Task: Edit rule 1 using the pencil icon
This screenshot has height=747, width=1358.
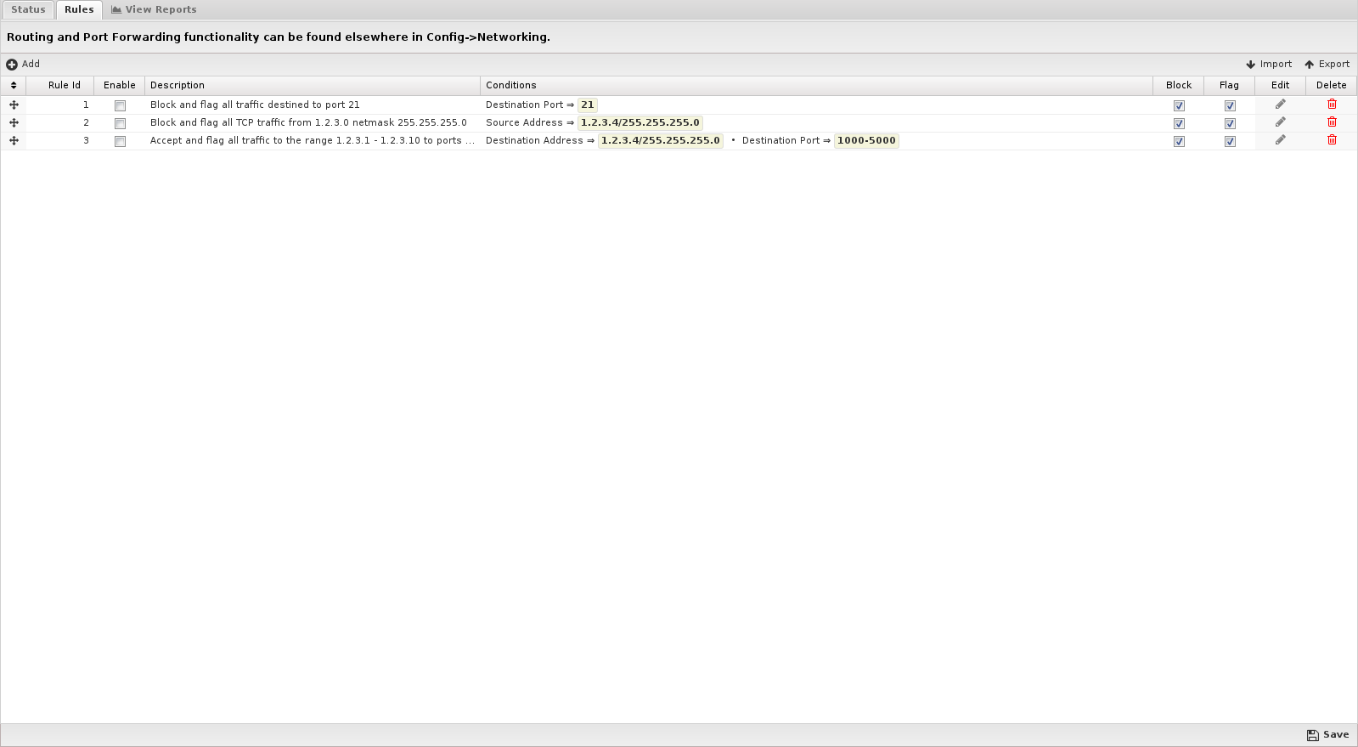Action: pyautogui.click(x=1281, y=105)
